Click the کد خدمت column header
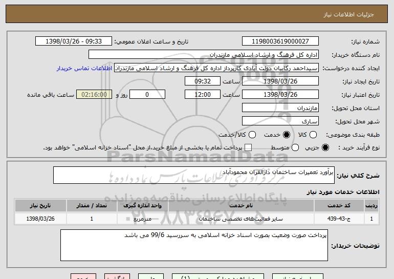Image resolution: width=394 pixels, height=279 pixels. click(x=339, y=206)
